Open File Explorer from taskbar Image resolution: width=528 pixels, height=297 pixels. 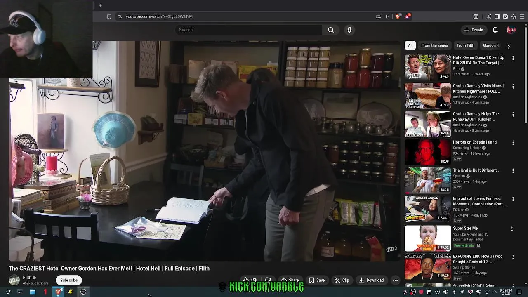(x=32, y=292)
